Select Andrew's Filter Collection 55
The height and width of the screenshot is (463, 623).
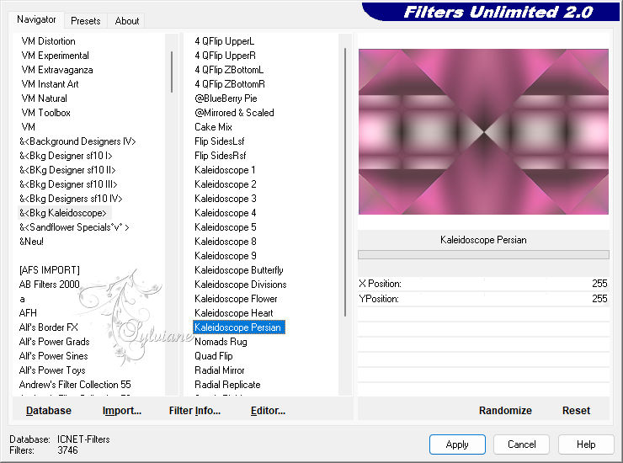[x=75, y=385]
